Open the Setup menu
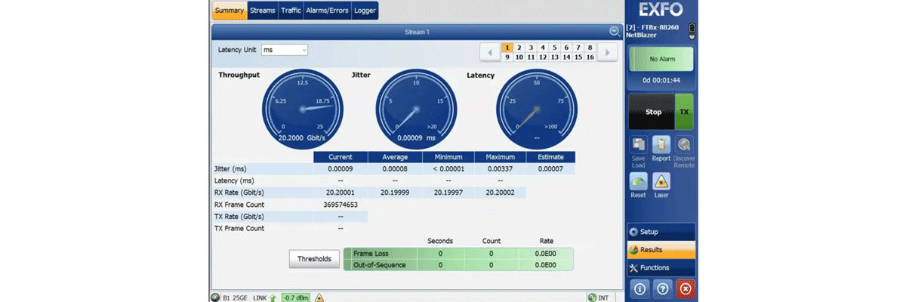 (660, 232)
